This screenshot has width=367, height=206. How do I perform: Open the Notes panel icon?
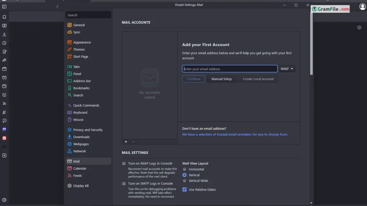point(4,51)
